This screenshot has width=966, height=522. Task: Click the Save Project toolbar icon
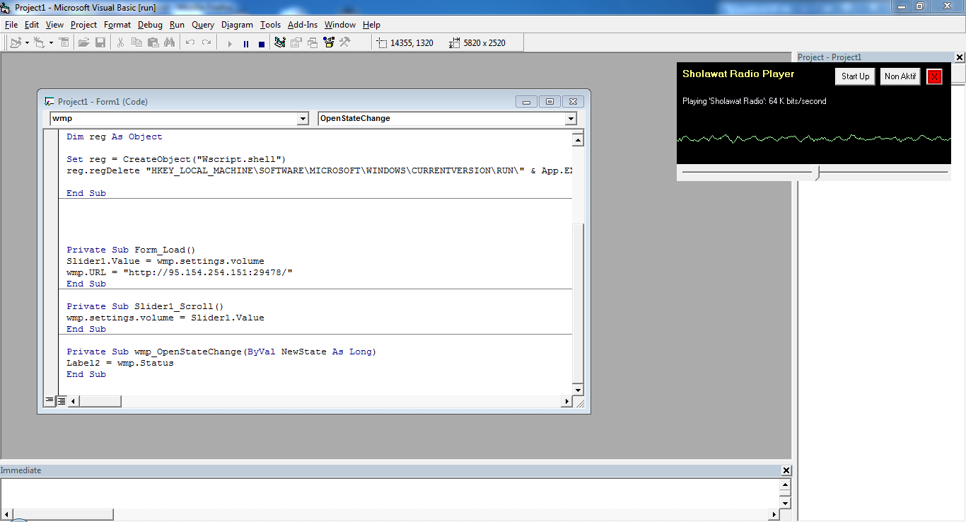tap(100, 42)
